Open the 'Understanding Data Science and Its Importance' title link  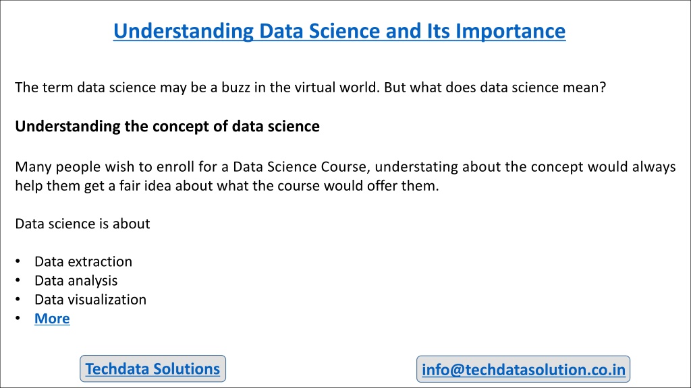339,31
